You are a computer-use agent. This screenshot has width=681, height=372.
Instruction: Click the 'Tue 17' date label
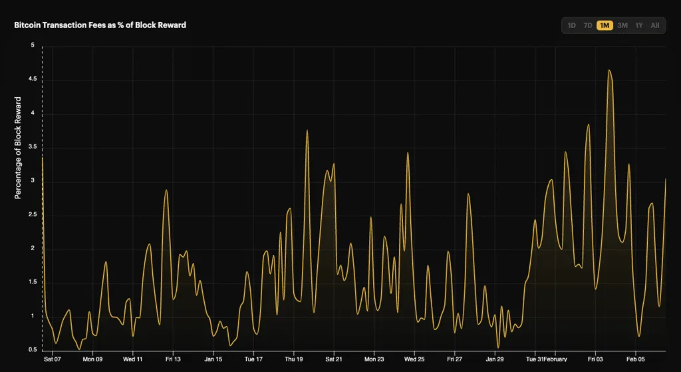(253, 359)
